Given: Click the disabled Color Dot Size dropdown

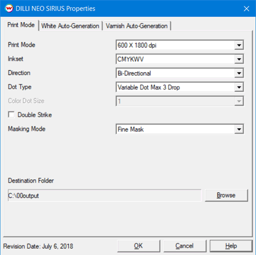Looking at the screenshot, I should pos(180,101).
